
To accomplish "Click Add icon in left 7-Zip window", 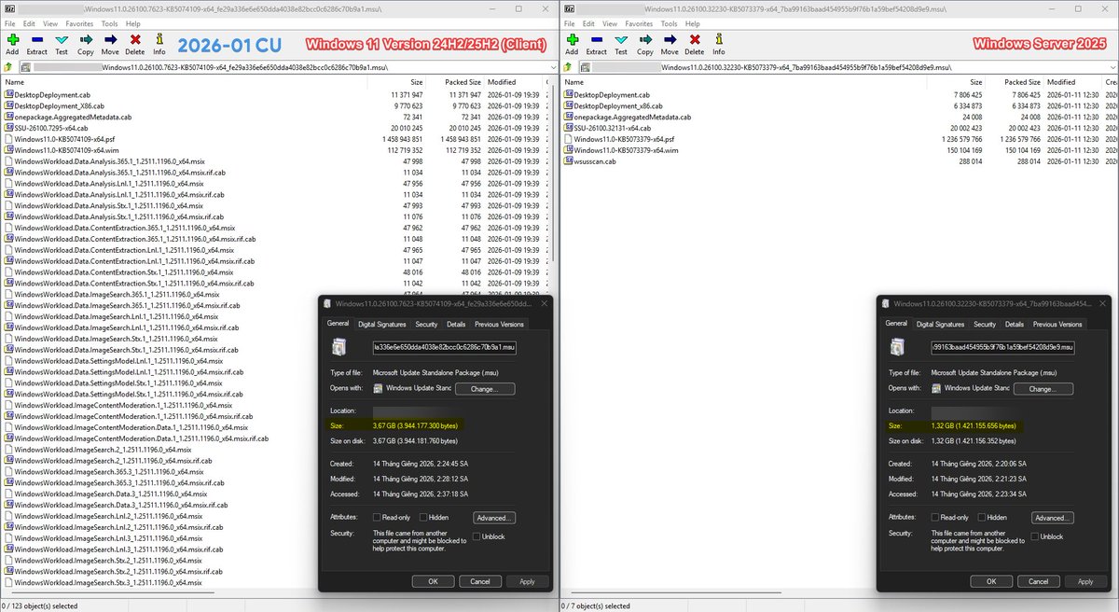I will pyautogui.click(x=12, y=40).
